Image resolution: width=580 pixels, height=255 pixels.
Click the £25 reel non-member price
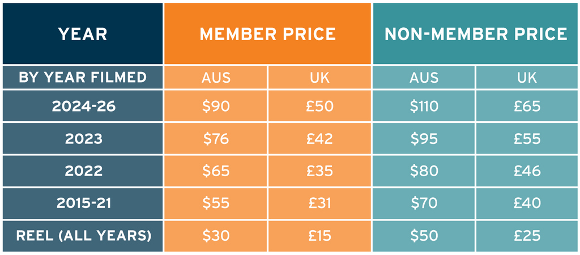[527, 236]
